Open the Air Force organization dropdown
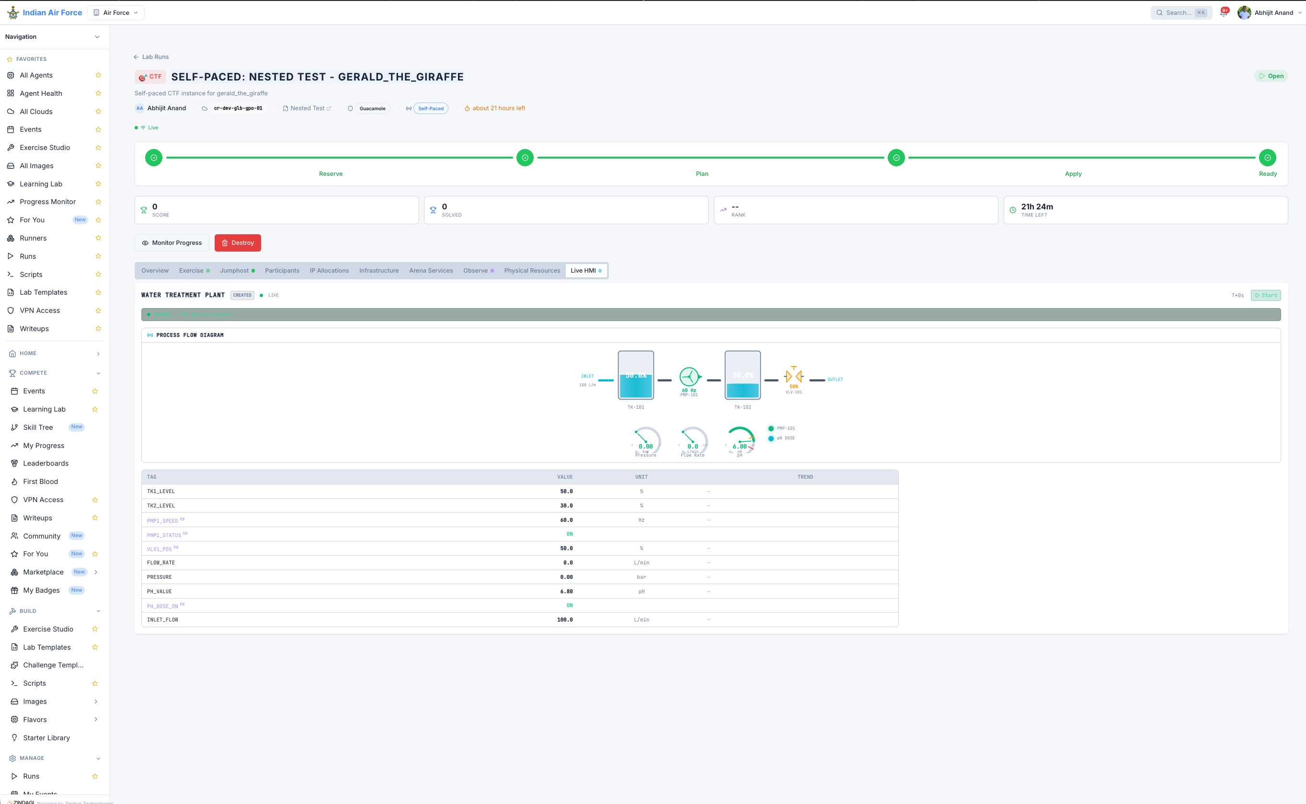Image resolution: width=1306 pixels, height=804 pixels. tap(116, 13)
